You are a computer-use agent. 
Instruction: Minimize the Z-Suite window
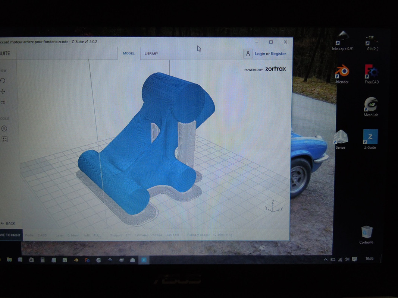tap(257, 42)
